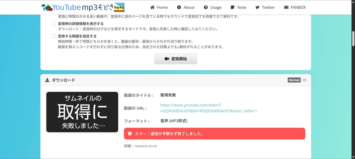Click the FANBOX card icon
Screen dimensions: 355x159
coord(286,7)
